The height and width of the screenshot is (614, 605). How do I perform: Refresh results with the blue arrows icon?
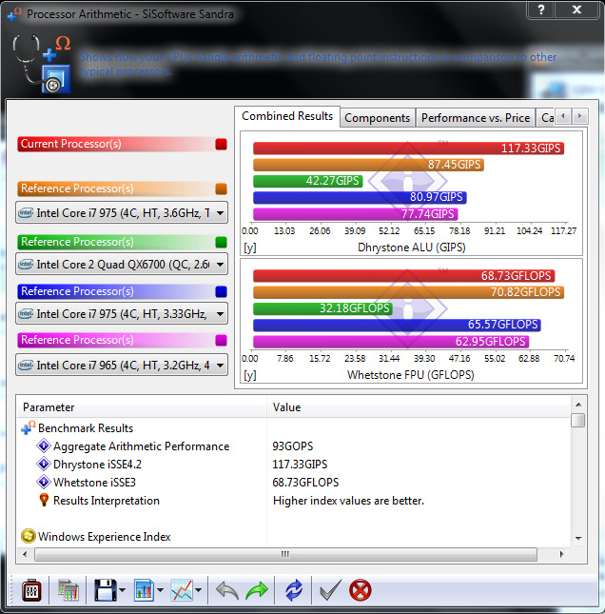point(294,590)
